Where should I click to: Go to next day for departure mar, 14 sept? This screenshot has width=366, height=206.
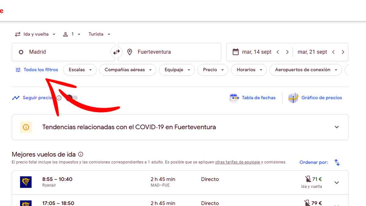(287, 52)
